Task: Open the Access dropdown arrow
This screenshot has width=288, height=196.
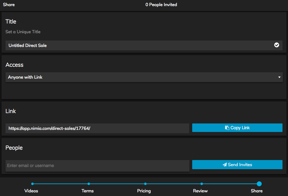Action: [x=279, y=77]
